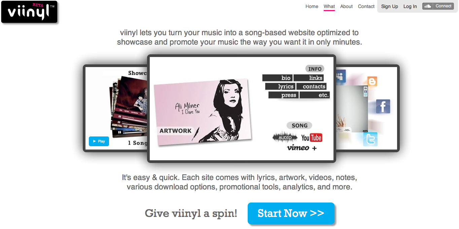This screenshot has height=229, width=459.
Task: Select the right social sharing slide
Action: click(367, 108)
